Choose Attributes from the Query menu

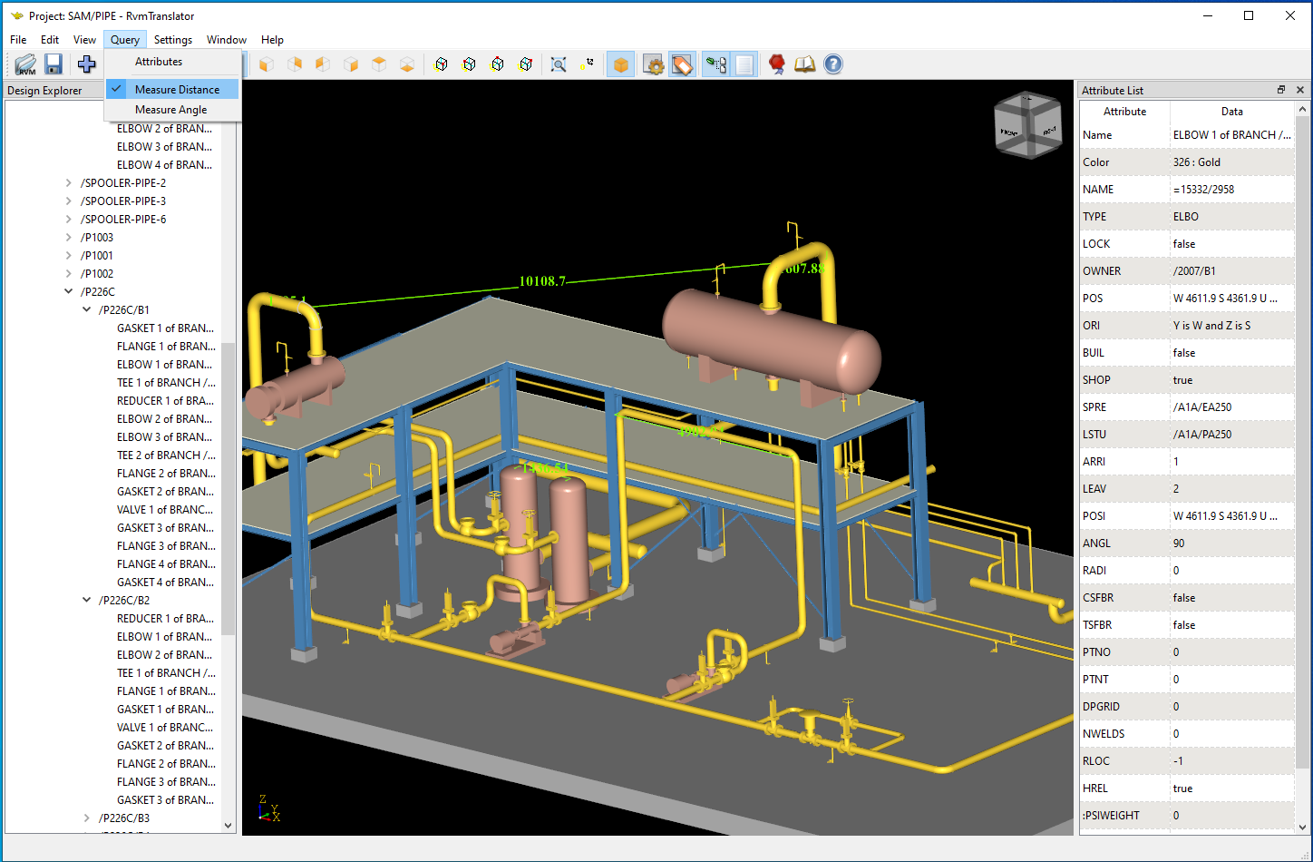coord(172,62)
